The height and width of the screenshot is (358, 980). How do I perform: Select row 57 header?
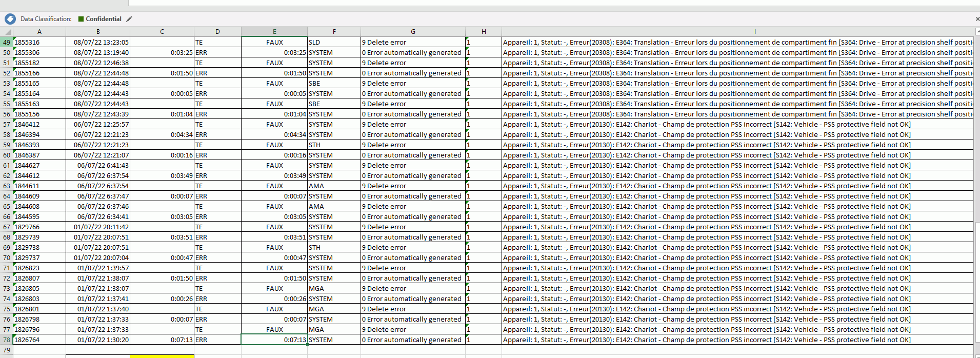click(x=7, y=124)
